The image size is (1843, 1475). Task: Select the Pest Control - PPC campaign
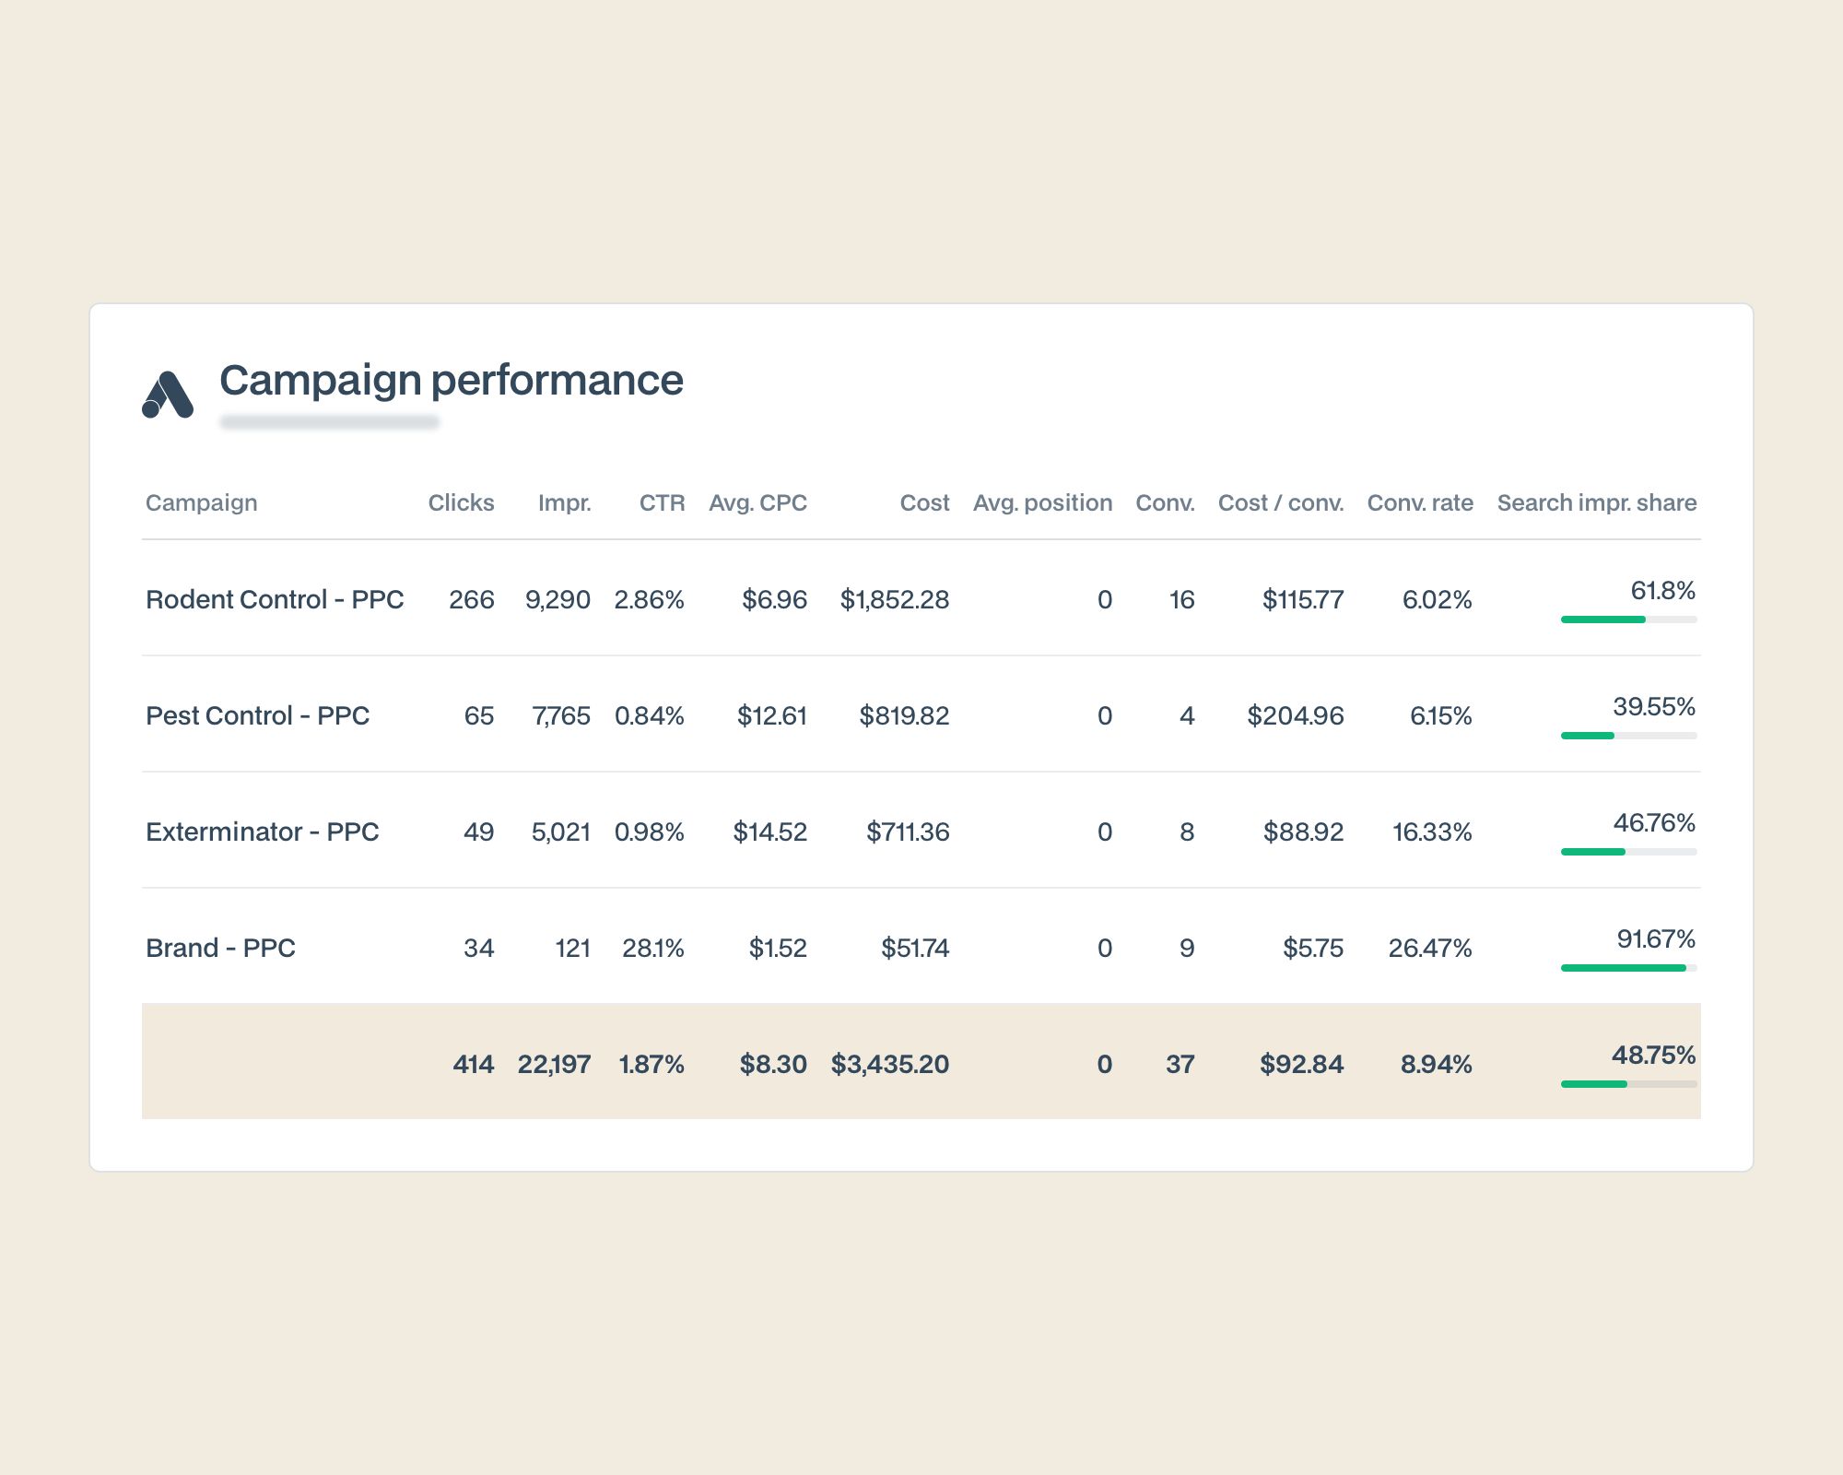258,715
